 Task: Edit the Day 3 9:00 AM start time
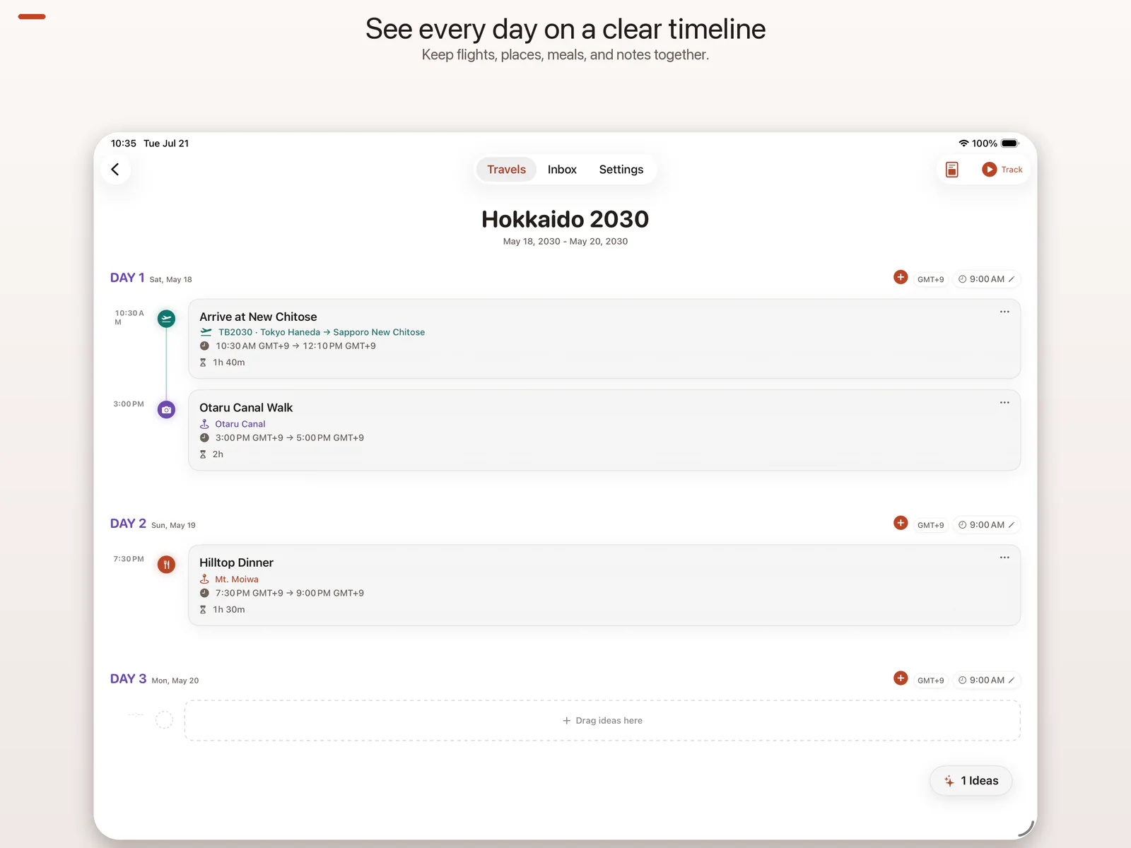[x=987, y=681]
